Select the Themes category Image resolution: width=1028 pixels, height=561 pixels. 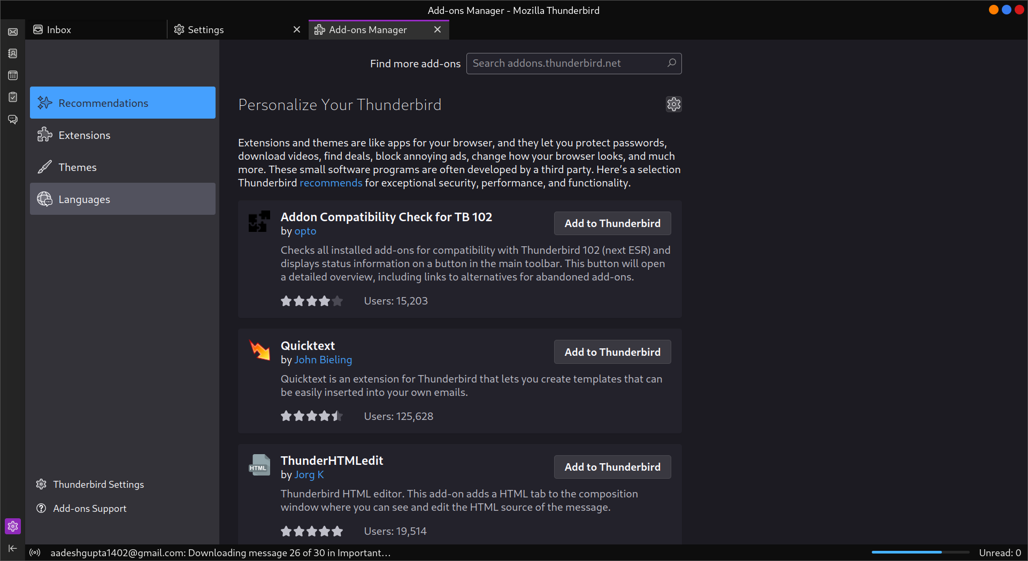(x=78, y=167)
